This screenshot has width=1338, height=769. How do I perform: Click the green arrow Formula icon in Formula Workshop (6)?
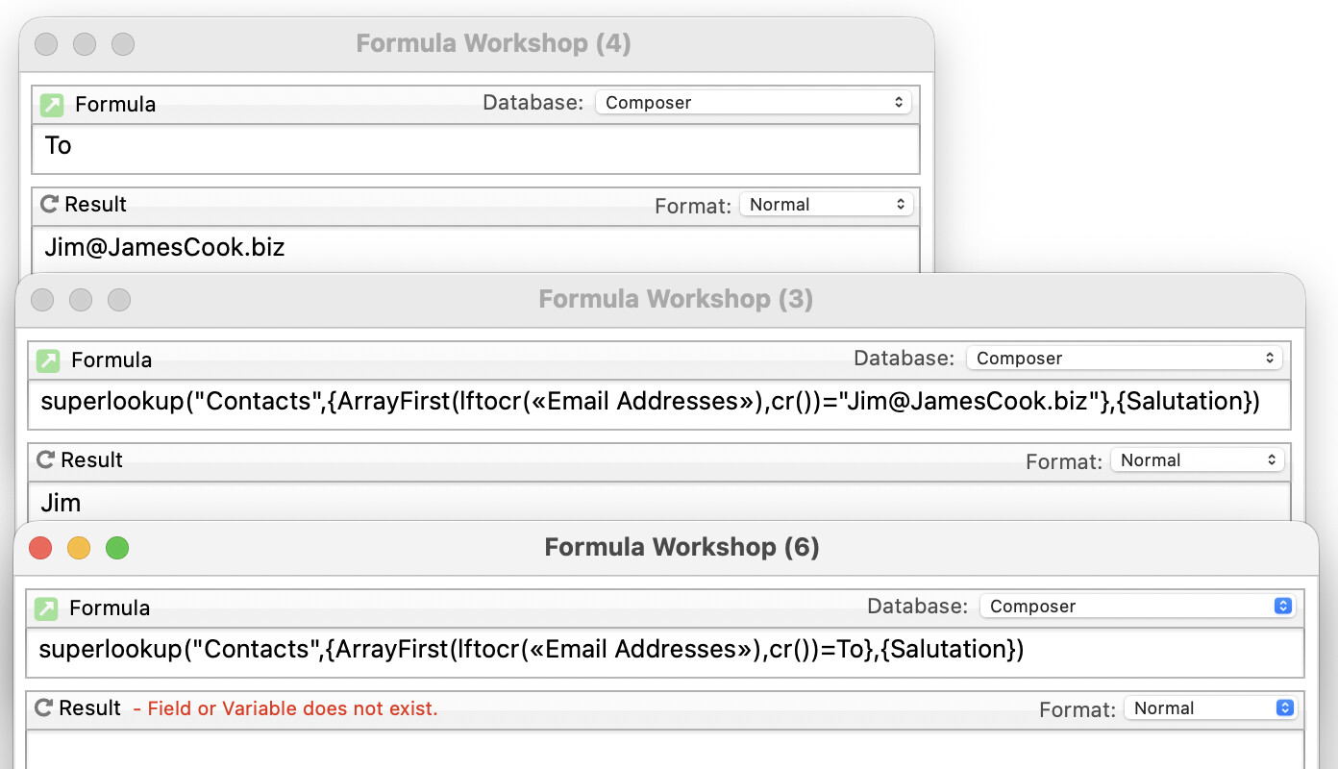pos(46,608)
